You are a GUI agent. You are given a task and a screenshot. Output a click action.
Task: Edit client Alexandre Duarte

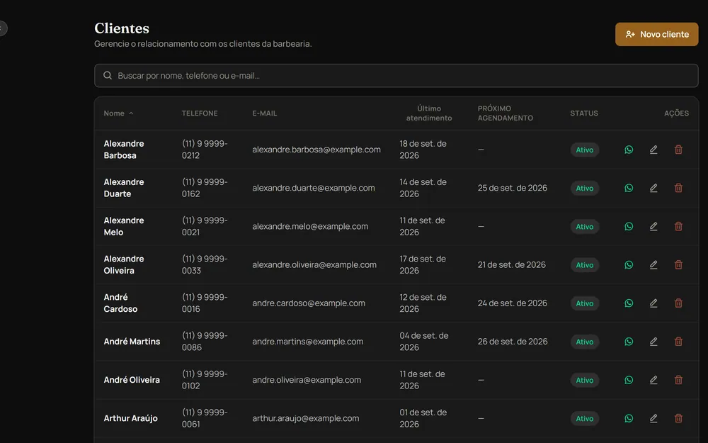(x=653, y=188)
